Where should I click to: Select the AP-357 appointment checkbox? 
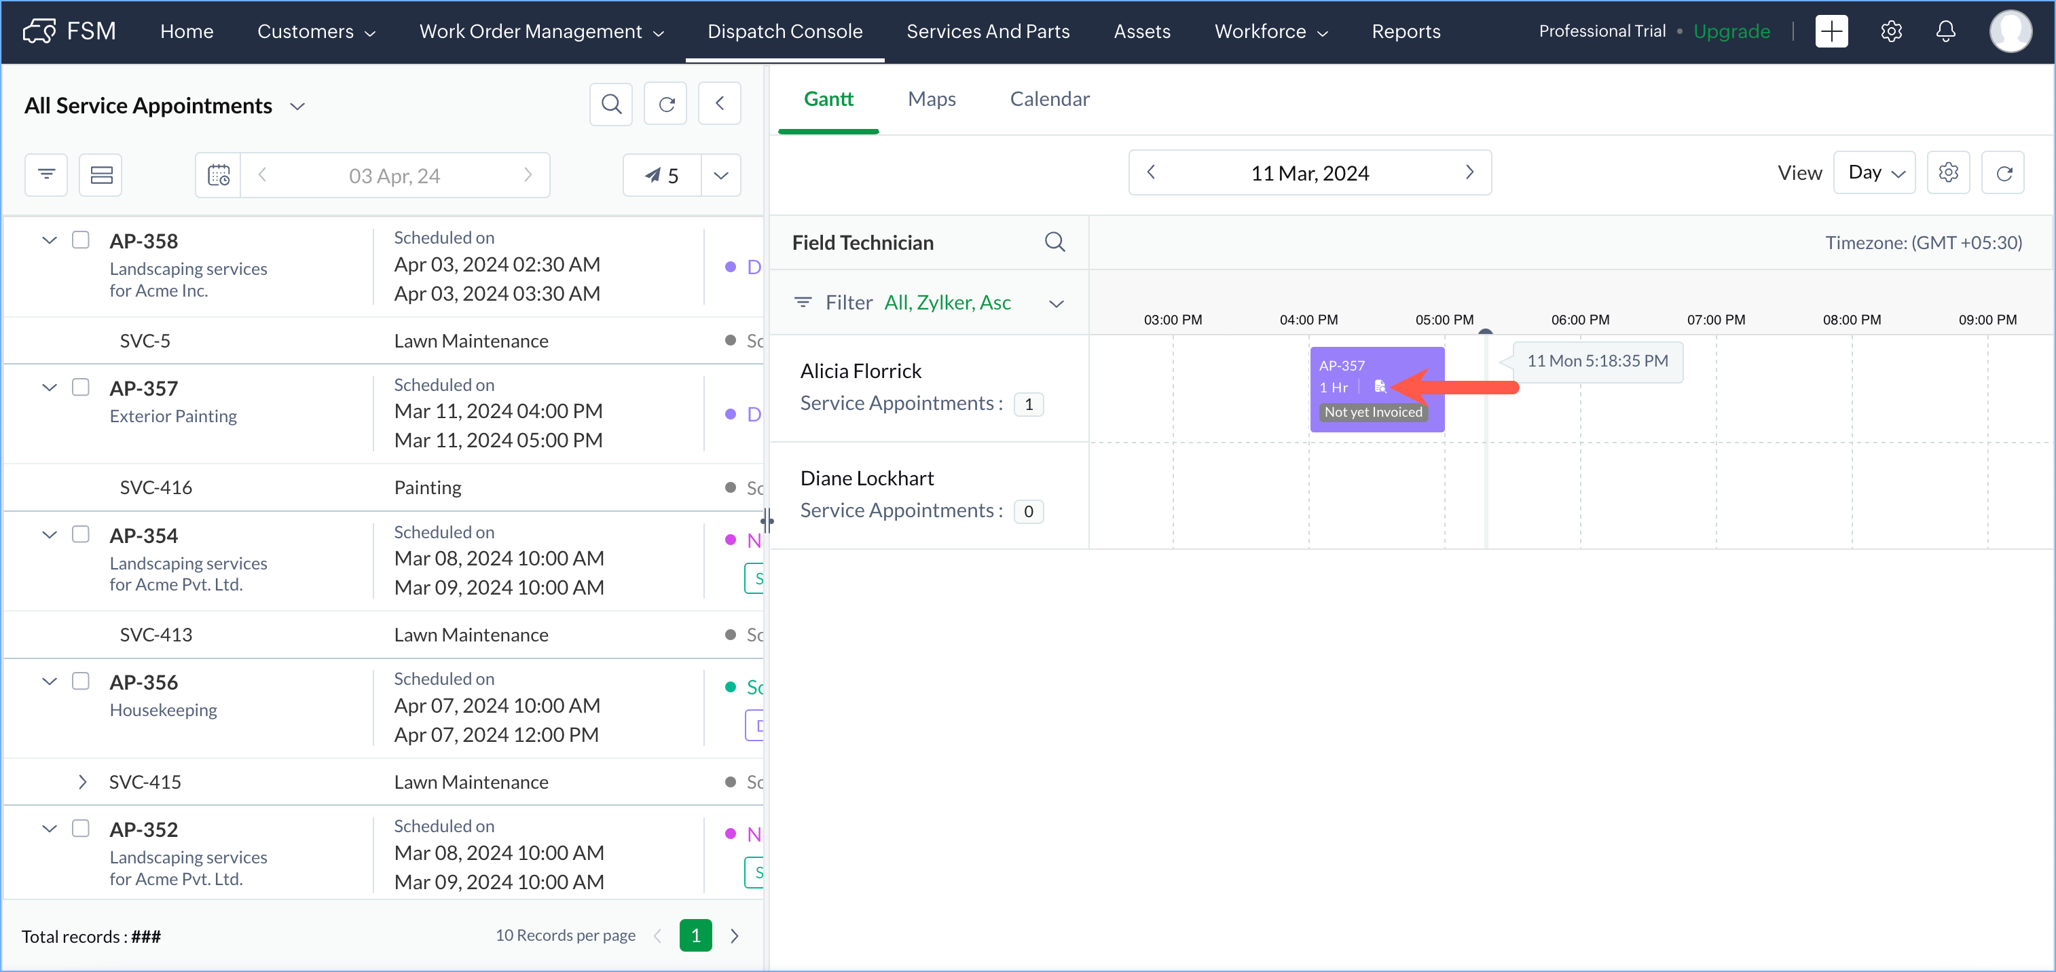point(81,387)
